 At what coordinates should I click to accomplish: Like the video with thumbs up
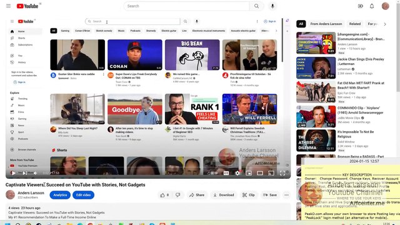point(164,195)
